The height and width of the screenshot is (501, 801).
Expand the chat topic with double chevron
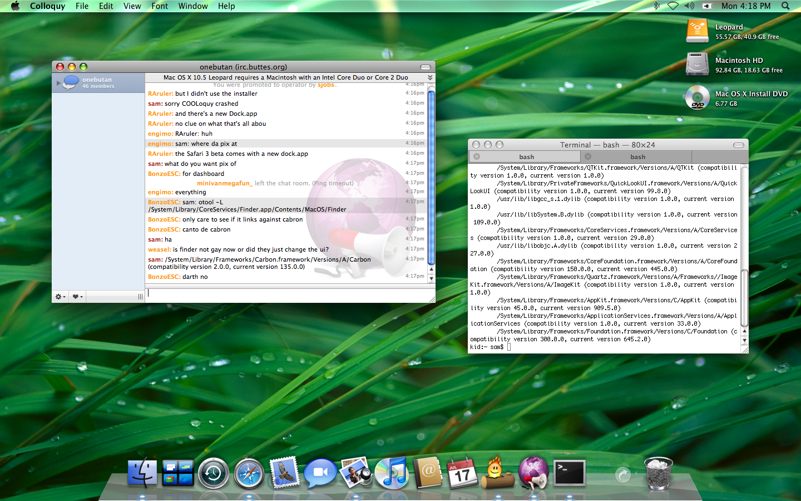point(430,77)
